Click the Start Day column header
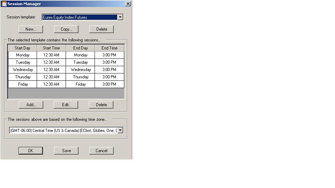 click(x=22, y=48)
